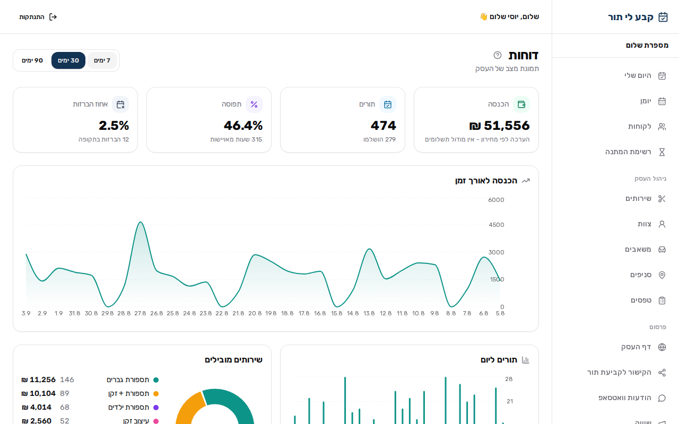The image size is (679, 424).
Task: Click the bar chart icon beside תורים ליום
Action: point(526,360)
